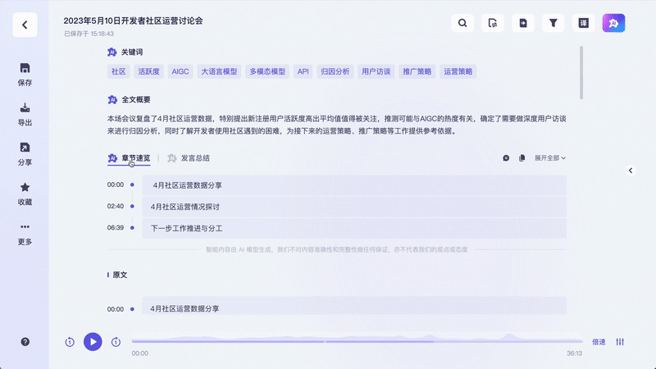This screenshot has width=656, height=369.
Task: Open the More menu in sidebar
Action: pos(25,233)
